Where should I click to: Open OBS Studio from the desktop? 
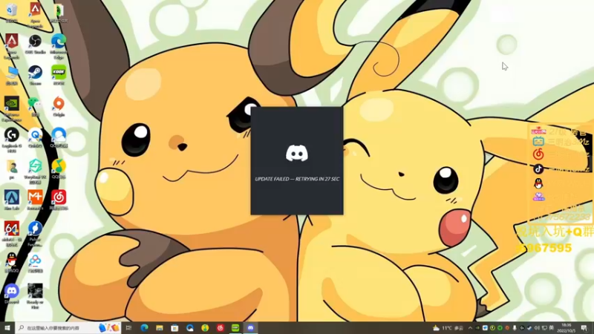tap(35, 44)
